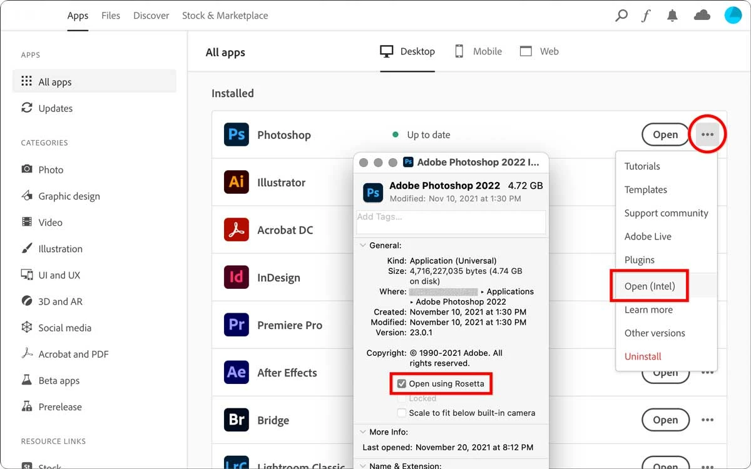The width and height of the screenshot is (751, 469).
Task: Open more options for Photoshop
Action: (x=707, y=134)
